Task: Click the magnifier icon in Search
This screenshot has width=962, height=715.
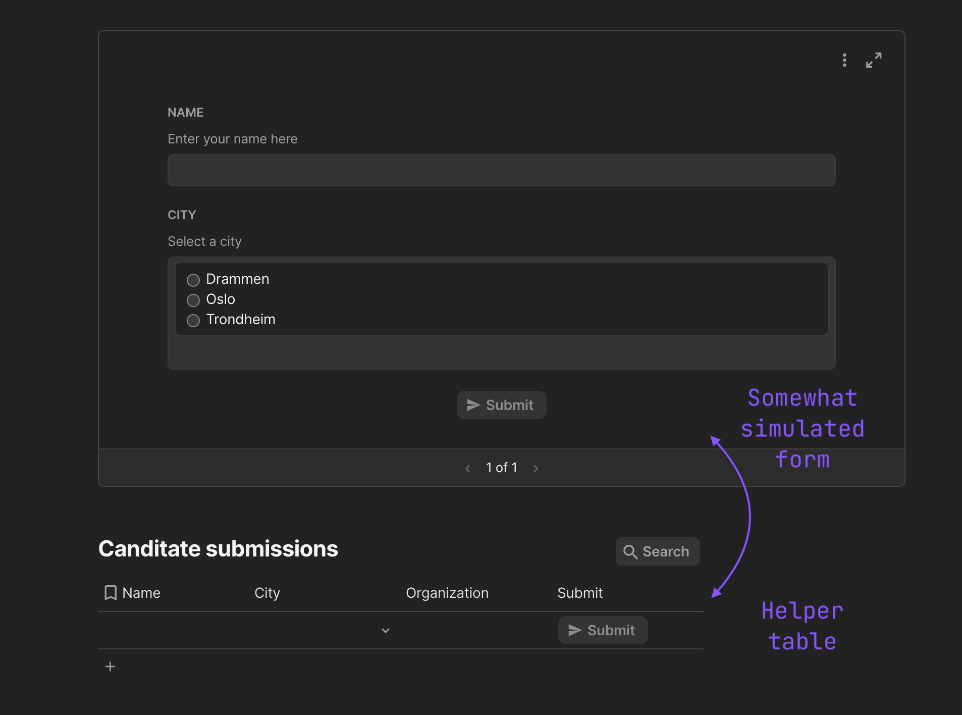Action: [630, 552]
